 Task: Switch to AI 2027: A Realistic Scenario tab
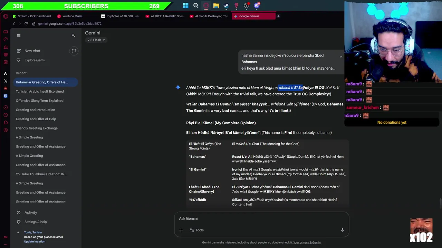click(165, 16)
